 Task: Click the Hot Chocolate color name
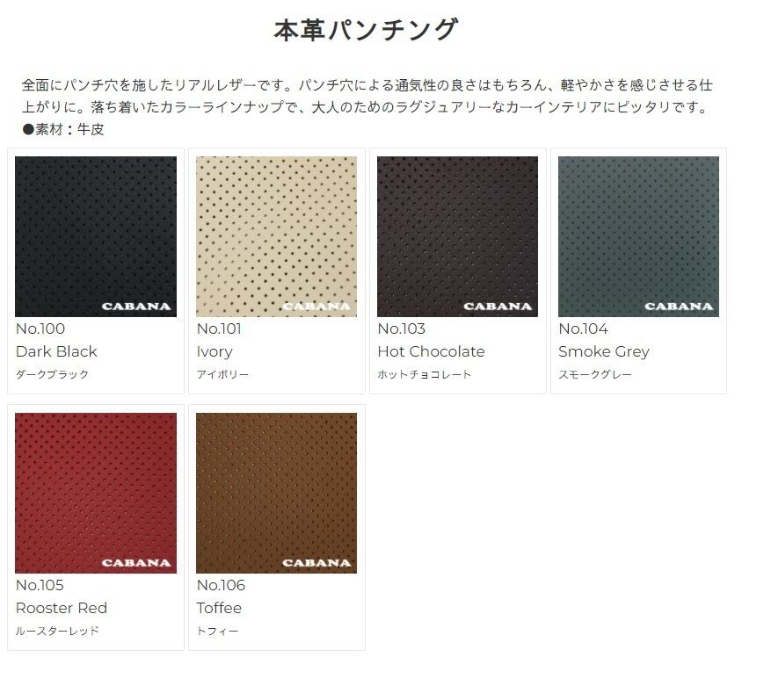click(x=432, y=351)
